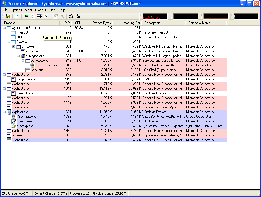Collapse svchost.exe PID 1044 node
Image resolution: width=261 pixels, height=197 pixels.
4,89
